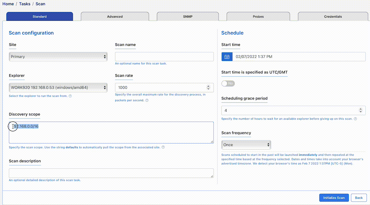Select the Credentials tab
Viewport: 370px width, 205px height.
(333, 16)
